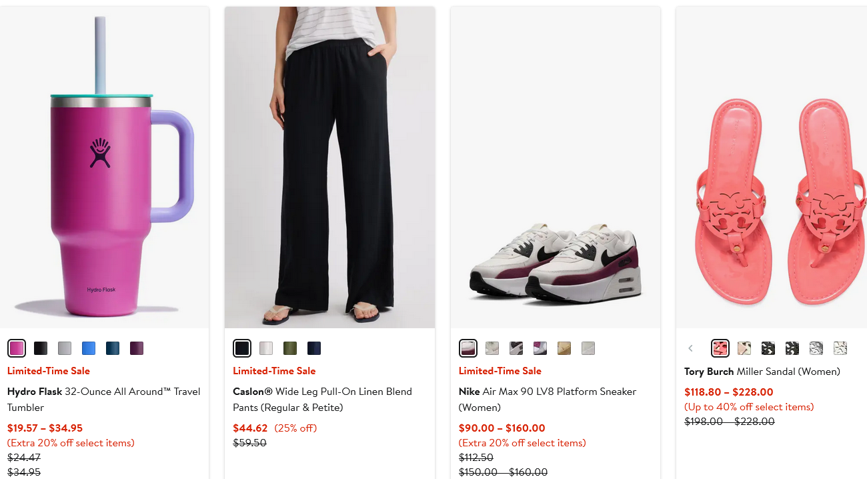Choose the olive green Caslon pants swatch

coord(290,348)
